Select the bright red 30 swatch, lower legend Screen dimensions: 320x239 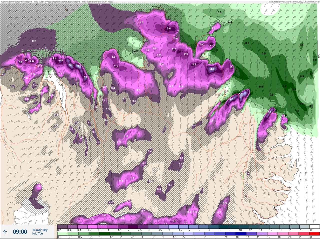point(314,234)
